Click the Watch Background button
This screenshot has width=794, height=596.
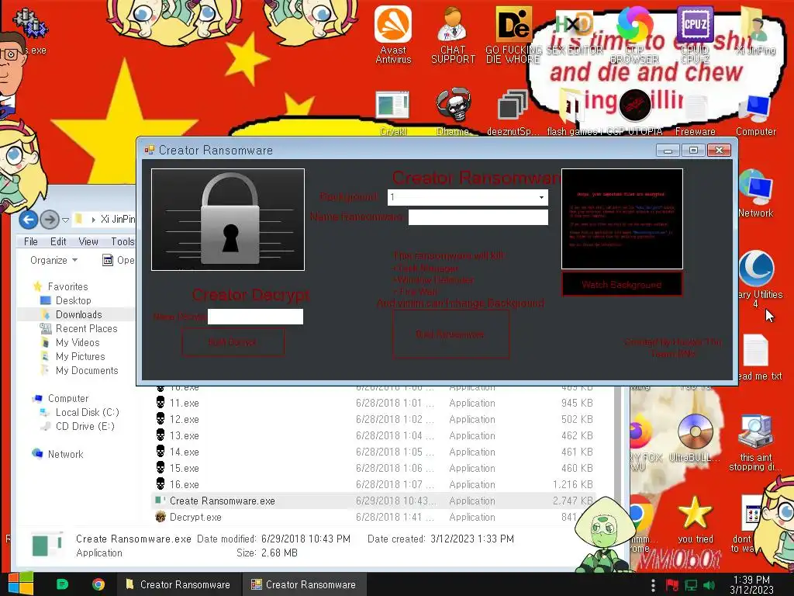[622, 284]
